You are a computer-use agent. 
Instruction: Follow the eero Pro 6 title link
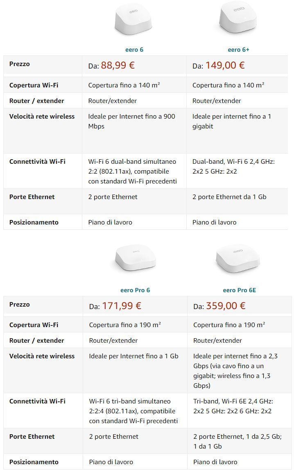point(135,290)
